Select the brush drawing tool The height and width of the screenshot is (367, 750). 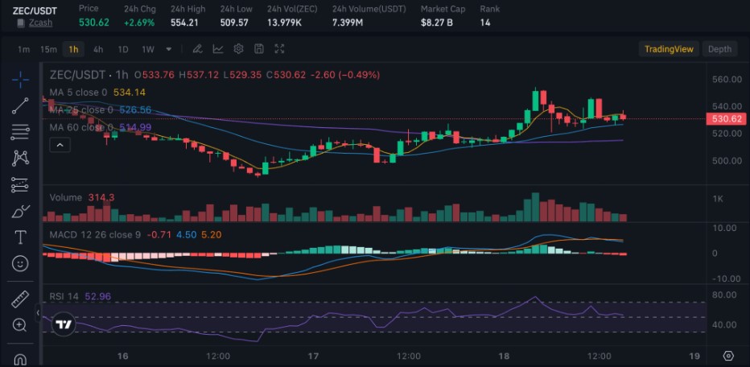click(x=20, y=211)
